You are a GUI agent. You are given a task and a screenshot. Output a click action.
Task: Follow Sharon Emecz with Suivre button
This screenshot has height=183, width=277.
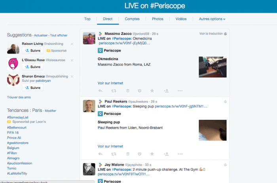point(32,88)
